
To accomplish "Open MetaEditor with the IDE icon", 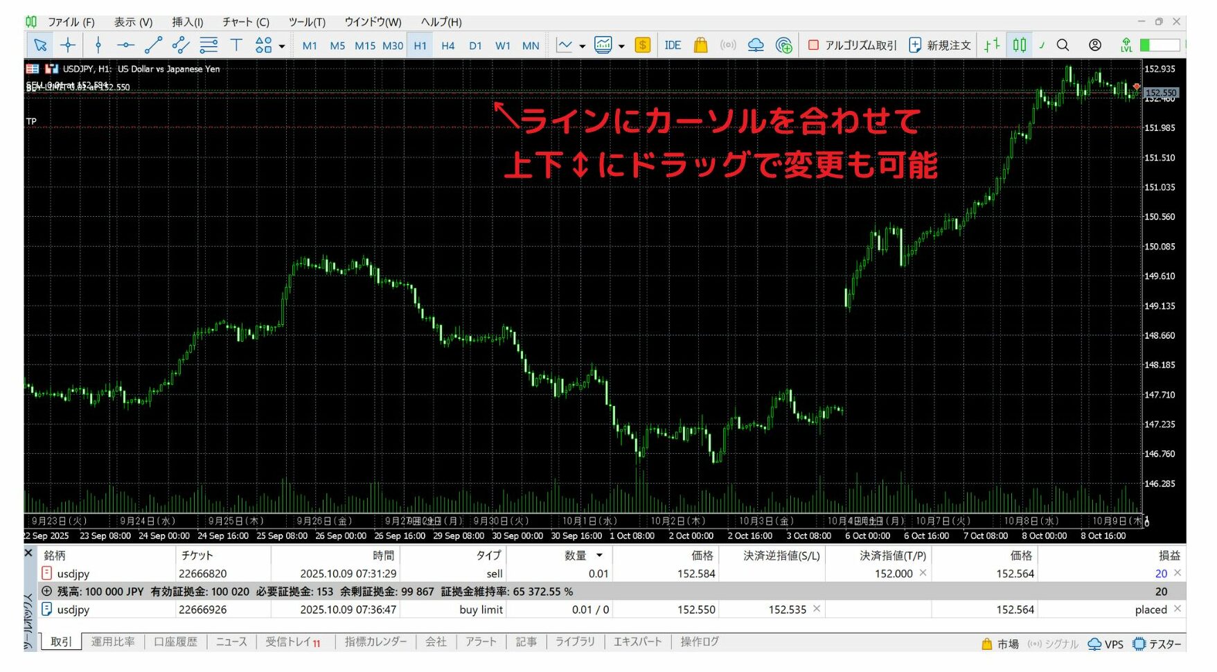I will point(672,44).
